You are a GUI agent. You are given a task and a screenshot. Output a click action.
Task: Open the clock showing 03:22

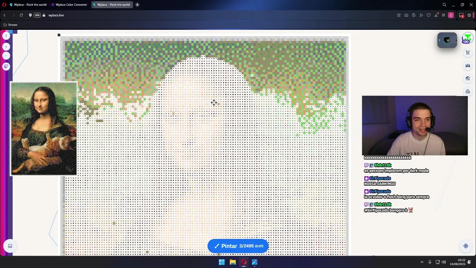click(457, 262)
